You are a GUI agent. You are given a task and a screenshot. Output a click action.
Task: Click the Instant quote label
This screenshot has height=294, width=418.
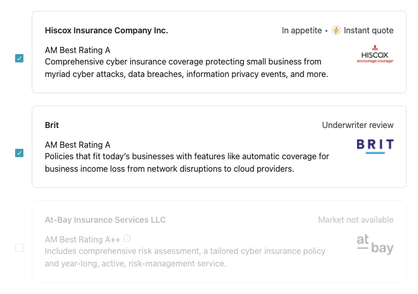pos(369,30)
